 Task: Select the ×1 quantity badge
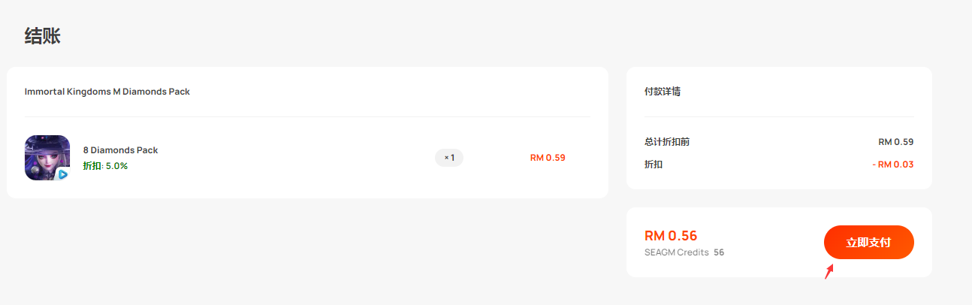[x=449, y=158]
